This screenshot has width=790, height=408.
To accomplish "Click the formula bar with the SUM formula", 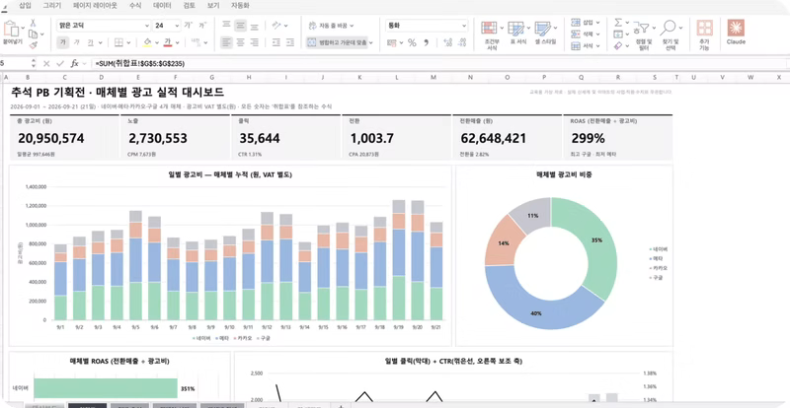I will (438, 63).
